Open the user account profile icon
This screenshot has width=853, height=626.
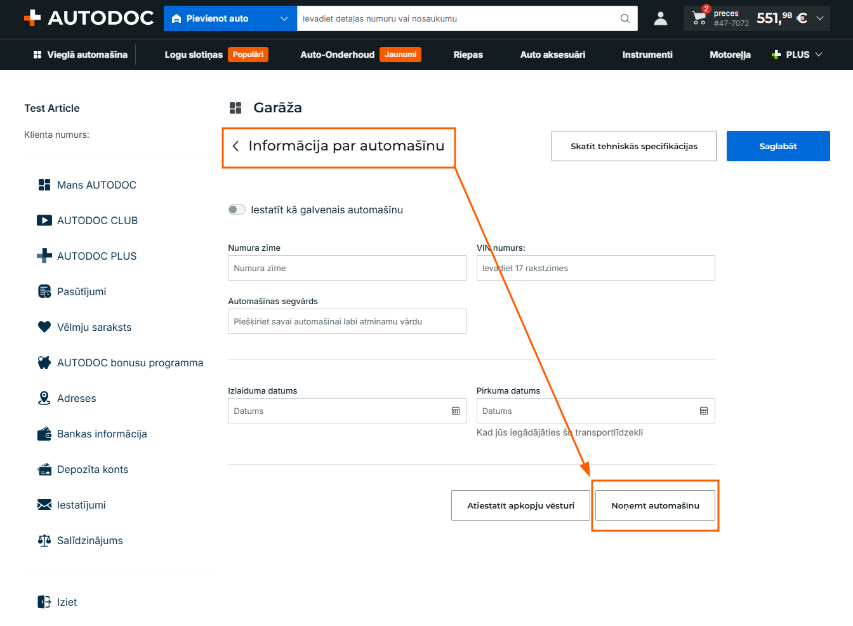point(661,18)
